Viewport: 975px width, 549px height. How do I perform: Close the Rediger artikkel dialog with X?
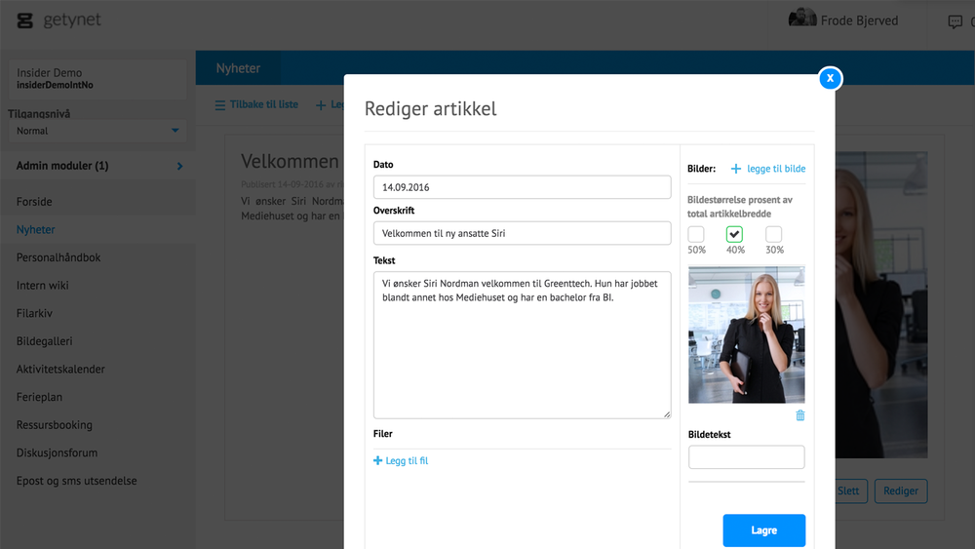(830, 78)
